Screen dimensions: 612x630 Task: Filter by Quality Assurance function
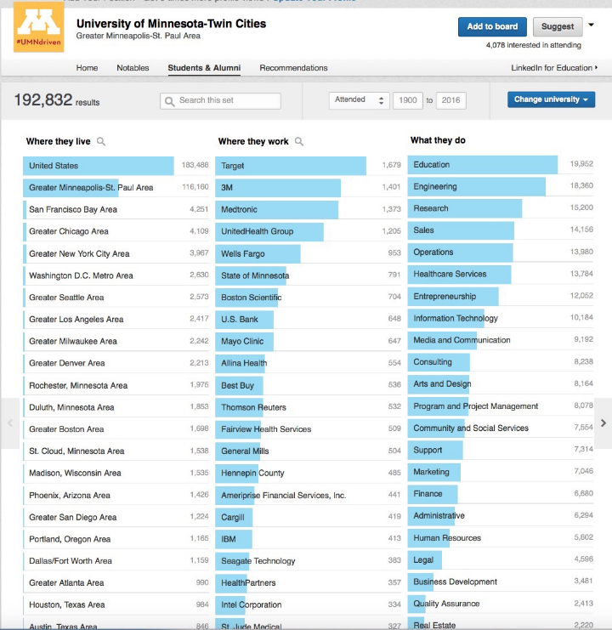pyautogui.click(x=501, y=604)
